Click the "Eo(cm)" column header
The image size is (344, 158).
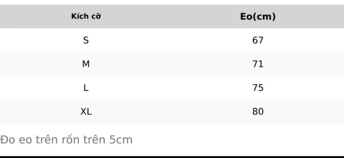258,17
